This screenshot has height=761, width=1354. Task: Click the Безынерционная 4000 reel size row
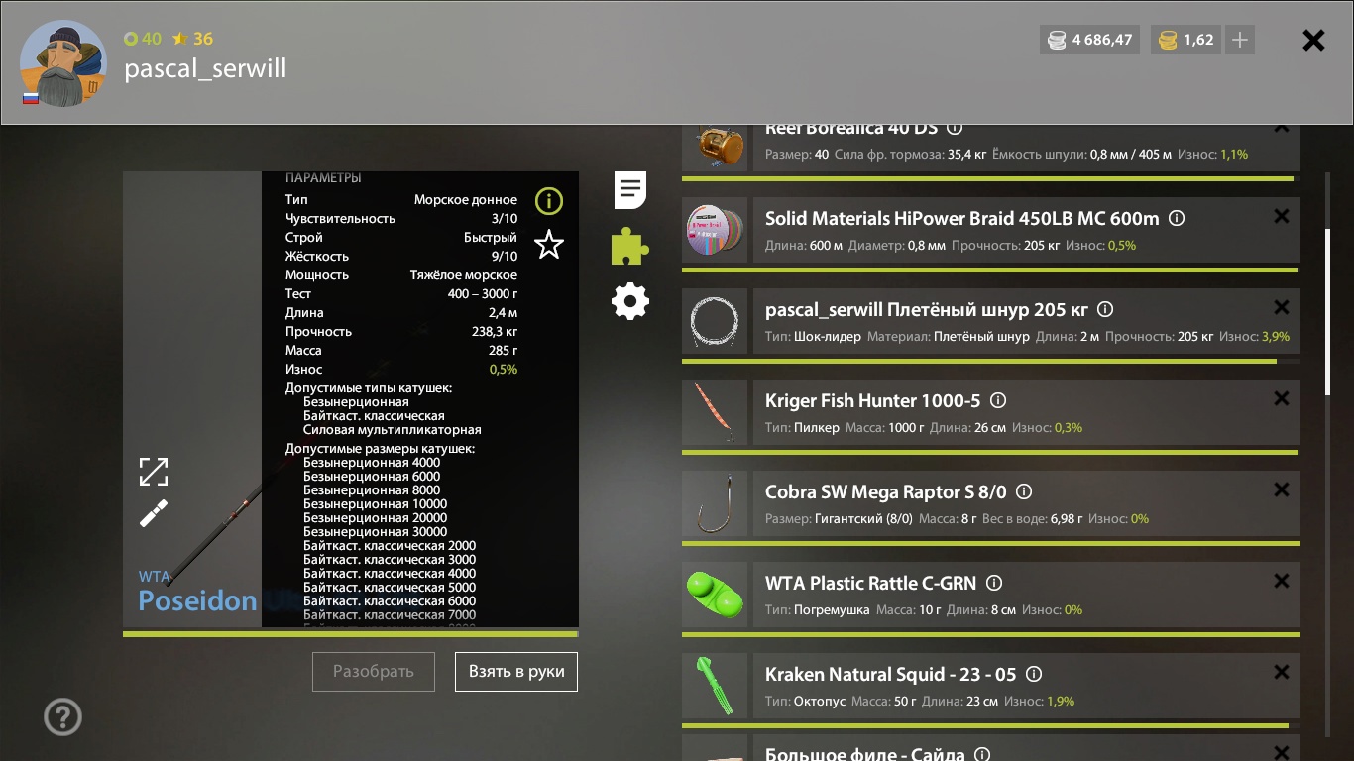[x=372, y=463]
